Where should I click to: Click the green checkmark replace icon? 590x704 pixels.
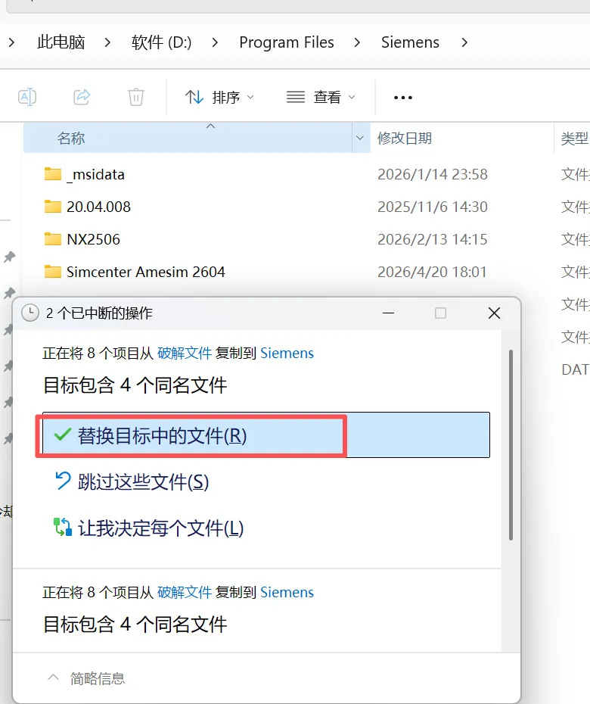62,435
